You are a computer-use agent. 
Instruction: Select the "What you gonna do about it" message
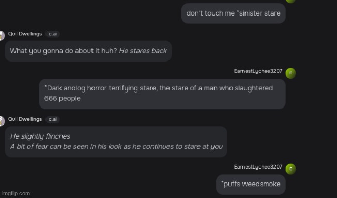(x=88, y=51)
